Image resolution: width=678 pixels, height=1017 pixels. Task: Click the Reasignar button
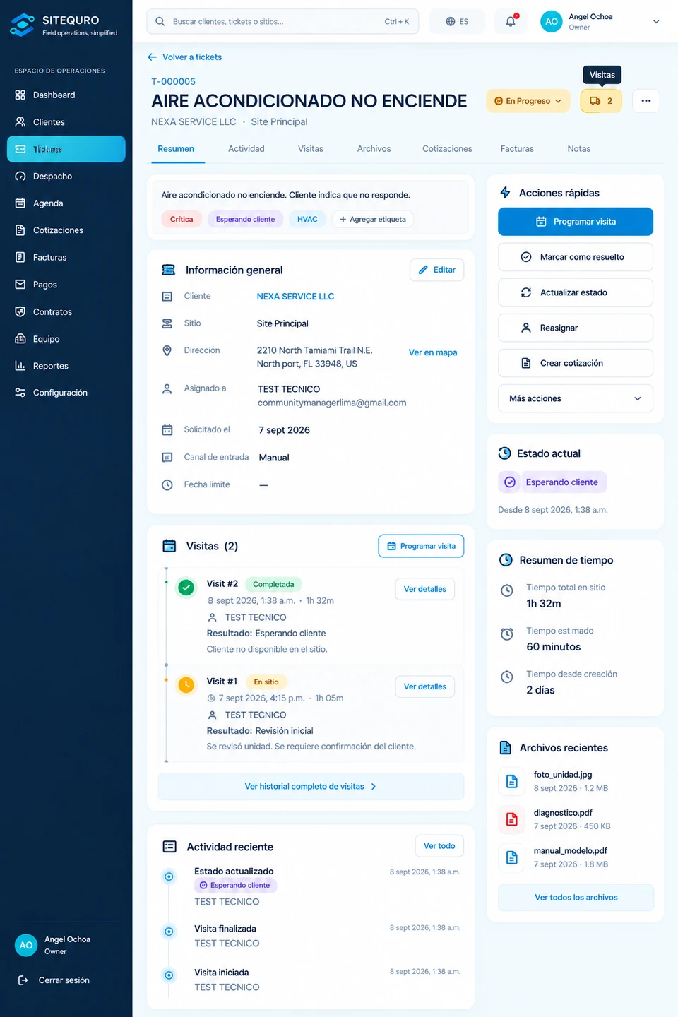(x=576, y=328)
